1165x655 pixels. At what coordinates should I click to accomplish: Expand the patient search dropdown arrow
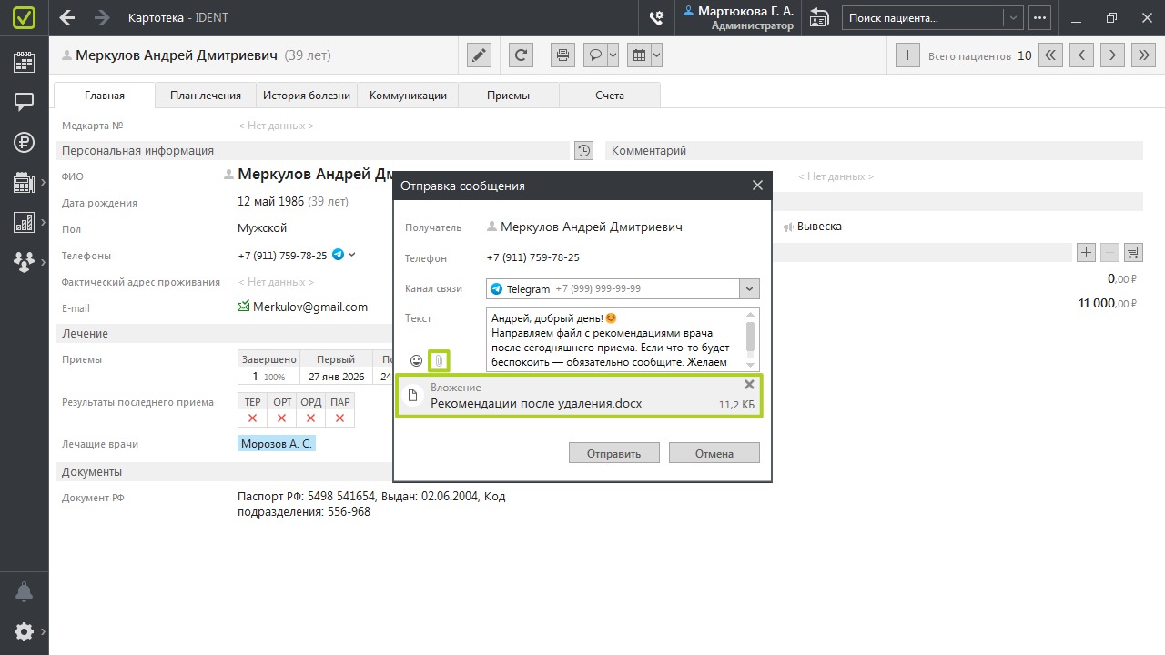click(x=1013, y=18)
